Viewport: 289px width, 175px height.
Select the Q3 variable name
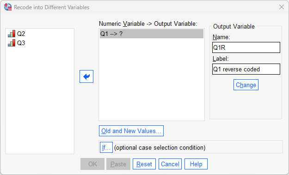(x=21, y=43)
